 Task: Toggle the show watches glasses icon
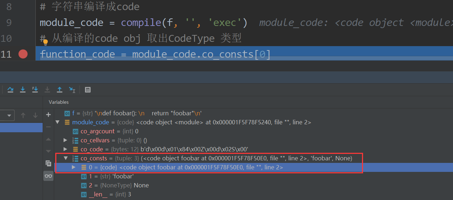tap(48, 176)
